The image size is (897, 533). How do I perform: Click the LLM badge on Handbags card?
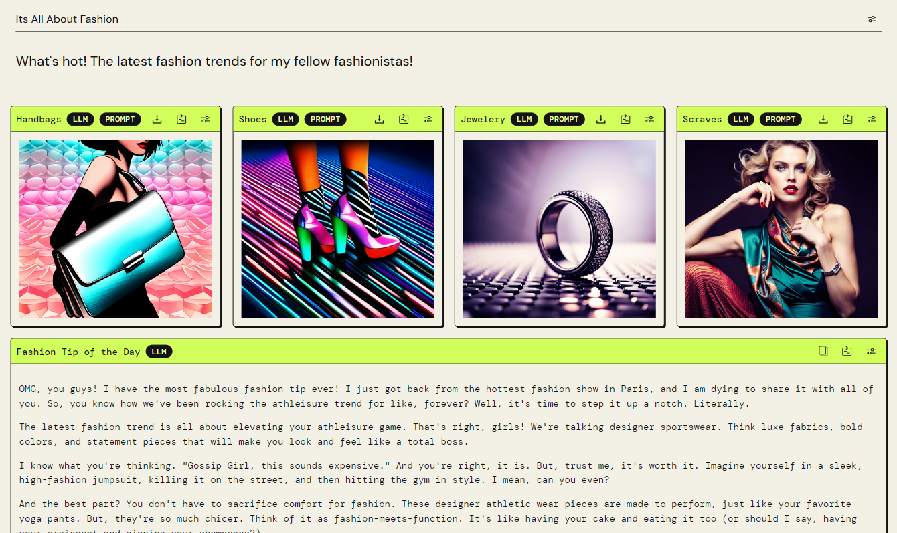80,119
